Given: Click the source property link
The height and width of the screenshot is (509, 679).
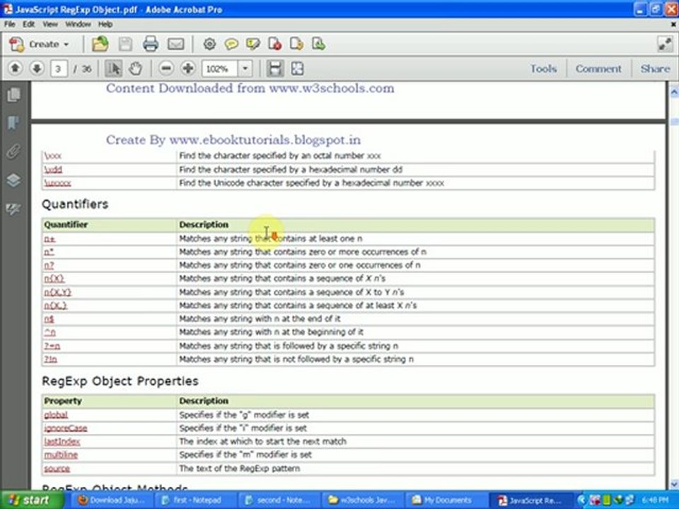Looking at the screenshot, I should (57, 469).
